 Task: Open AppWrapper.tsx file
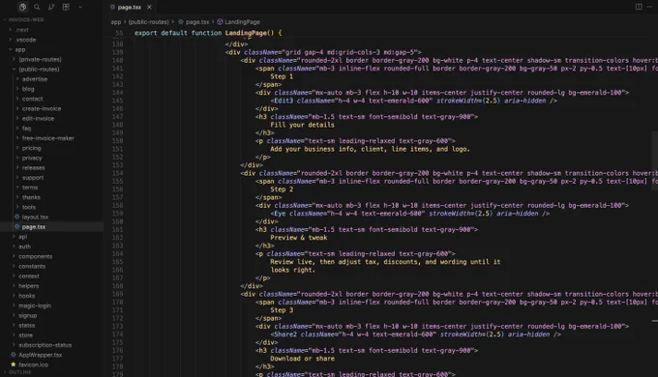40,355
